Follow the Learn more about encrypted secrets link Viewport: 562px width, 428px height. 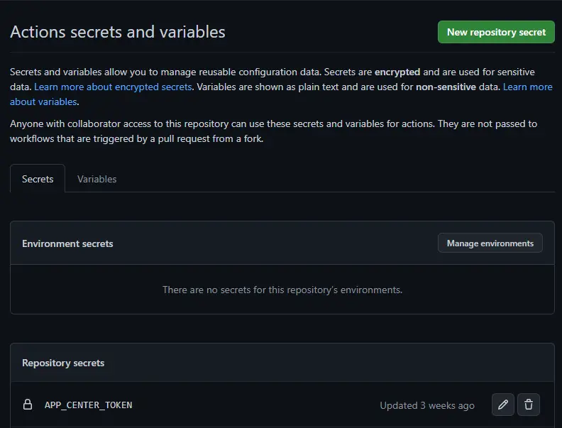tap(114, 87)
